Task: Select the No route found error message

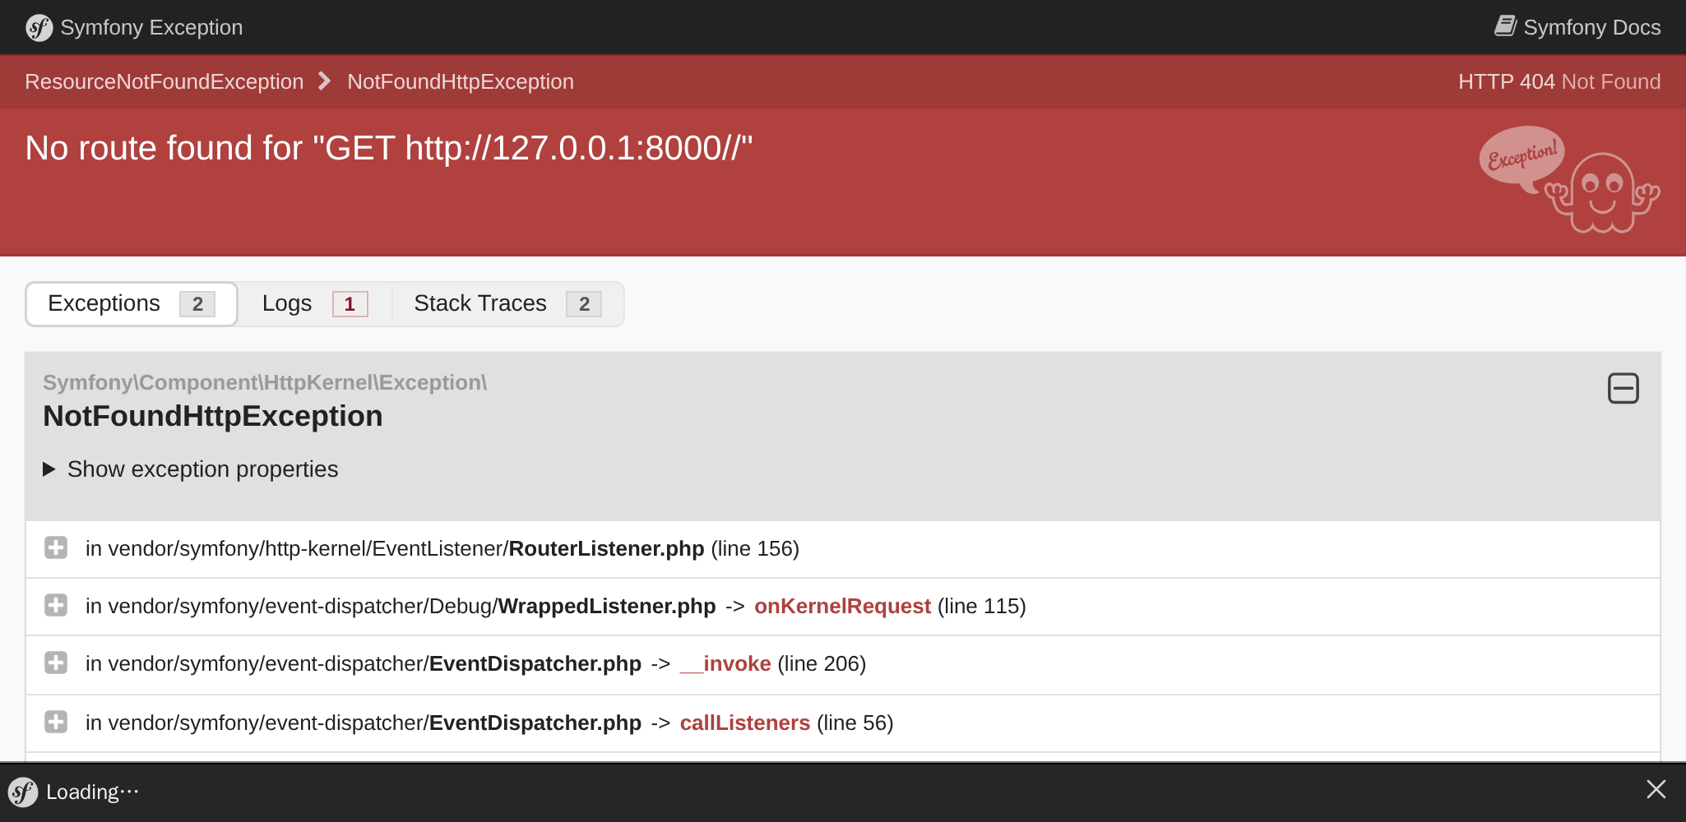Action: tap(389, 149)
